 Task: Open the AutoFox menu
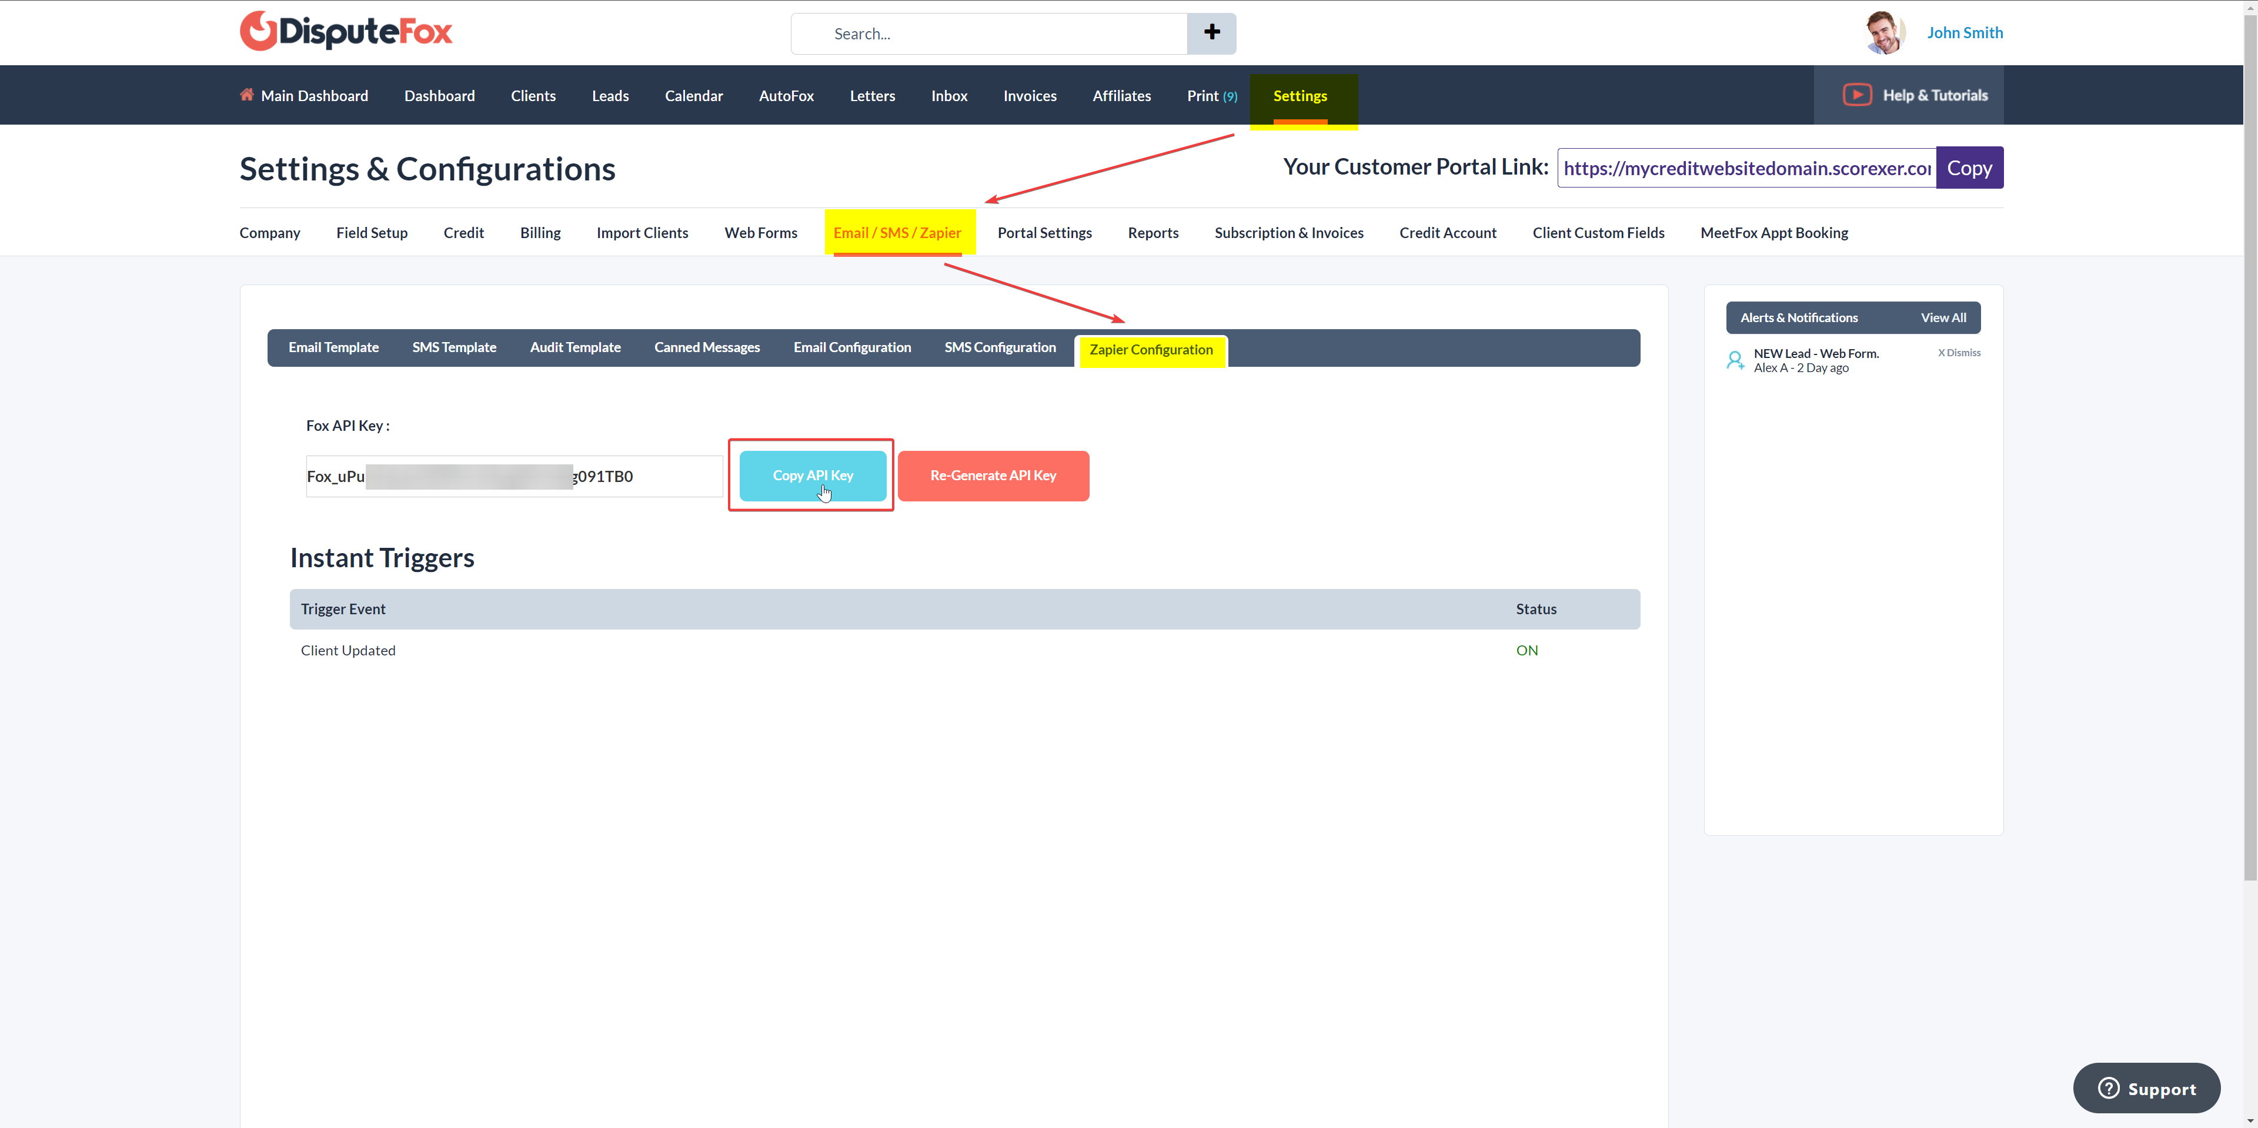pos(786,96)
